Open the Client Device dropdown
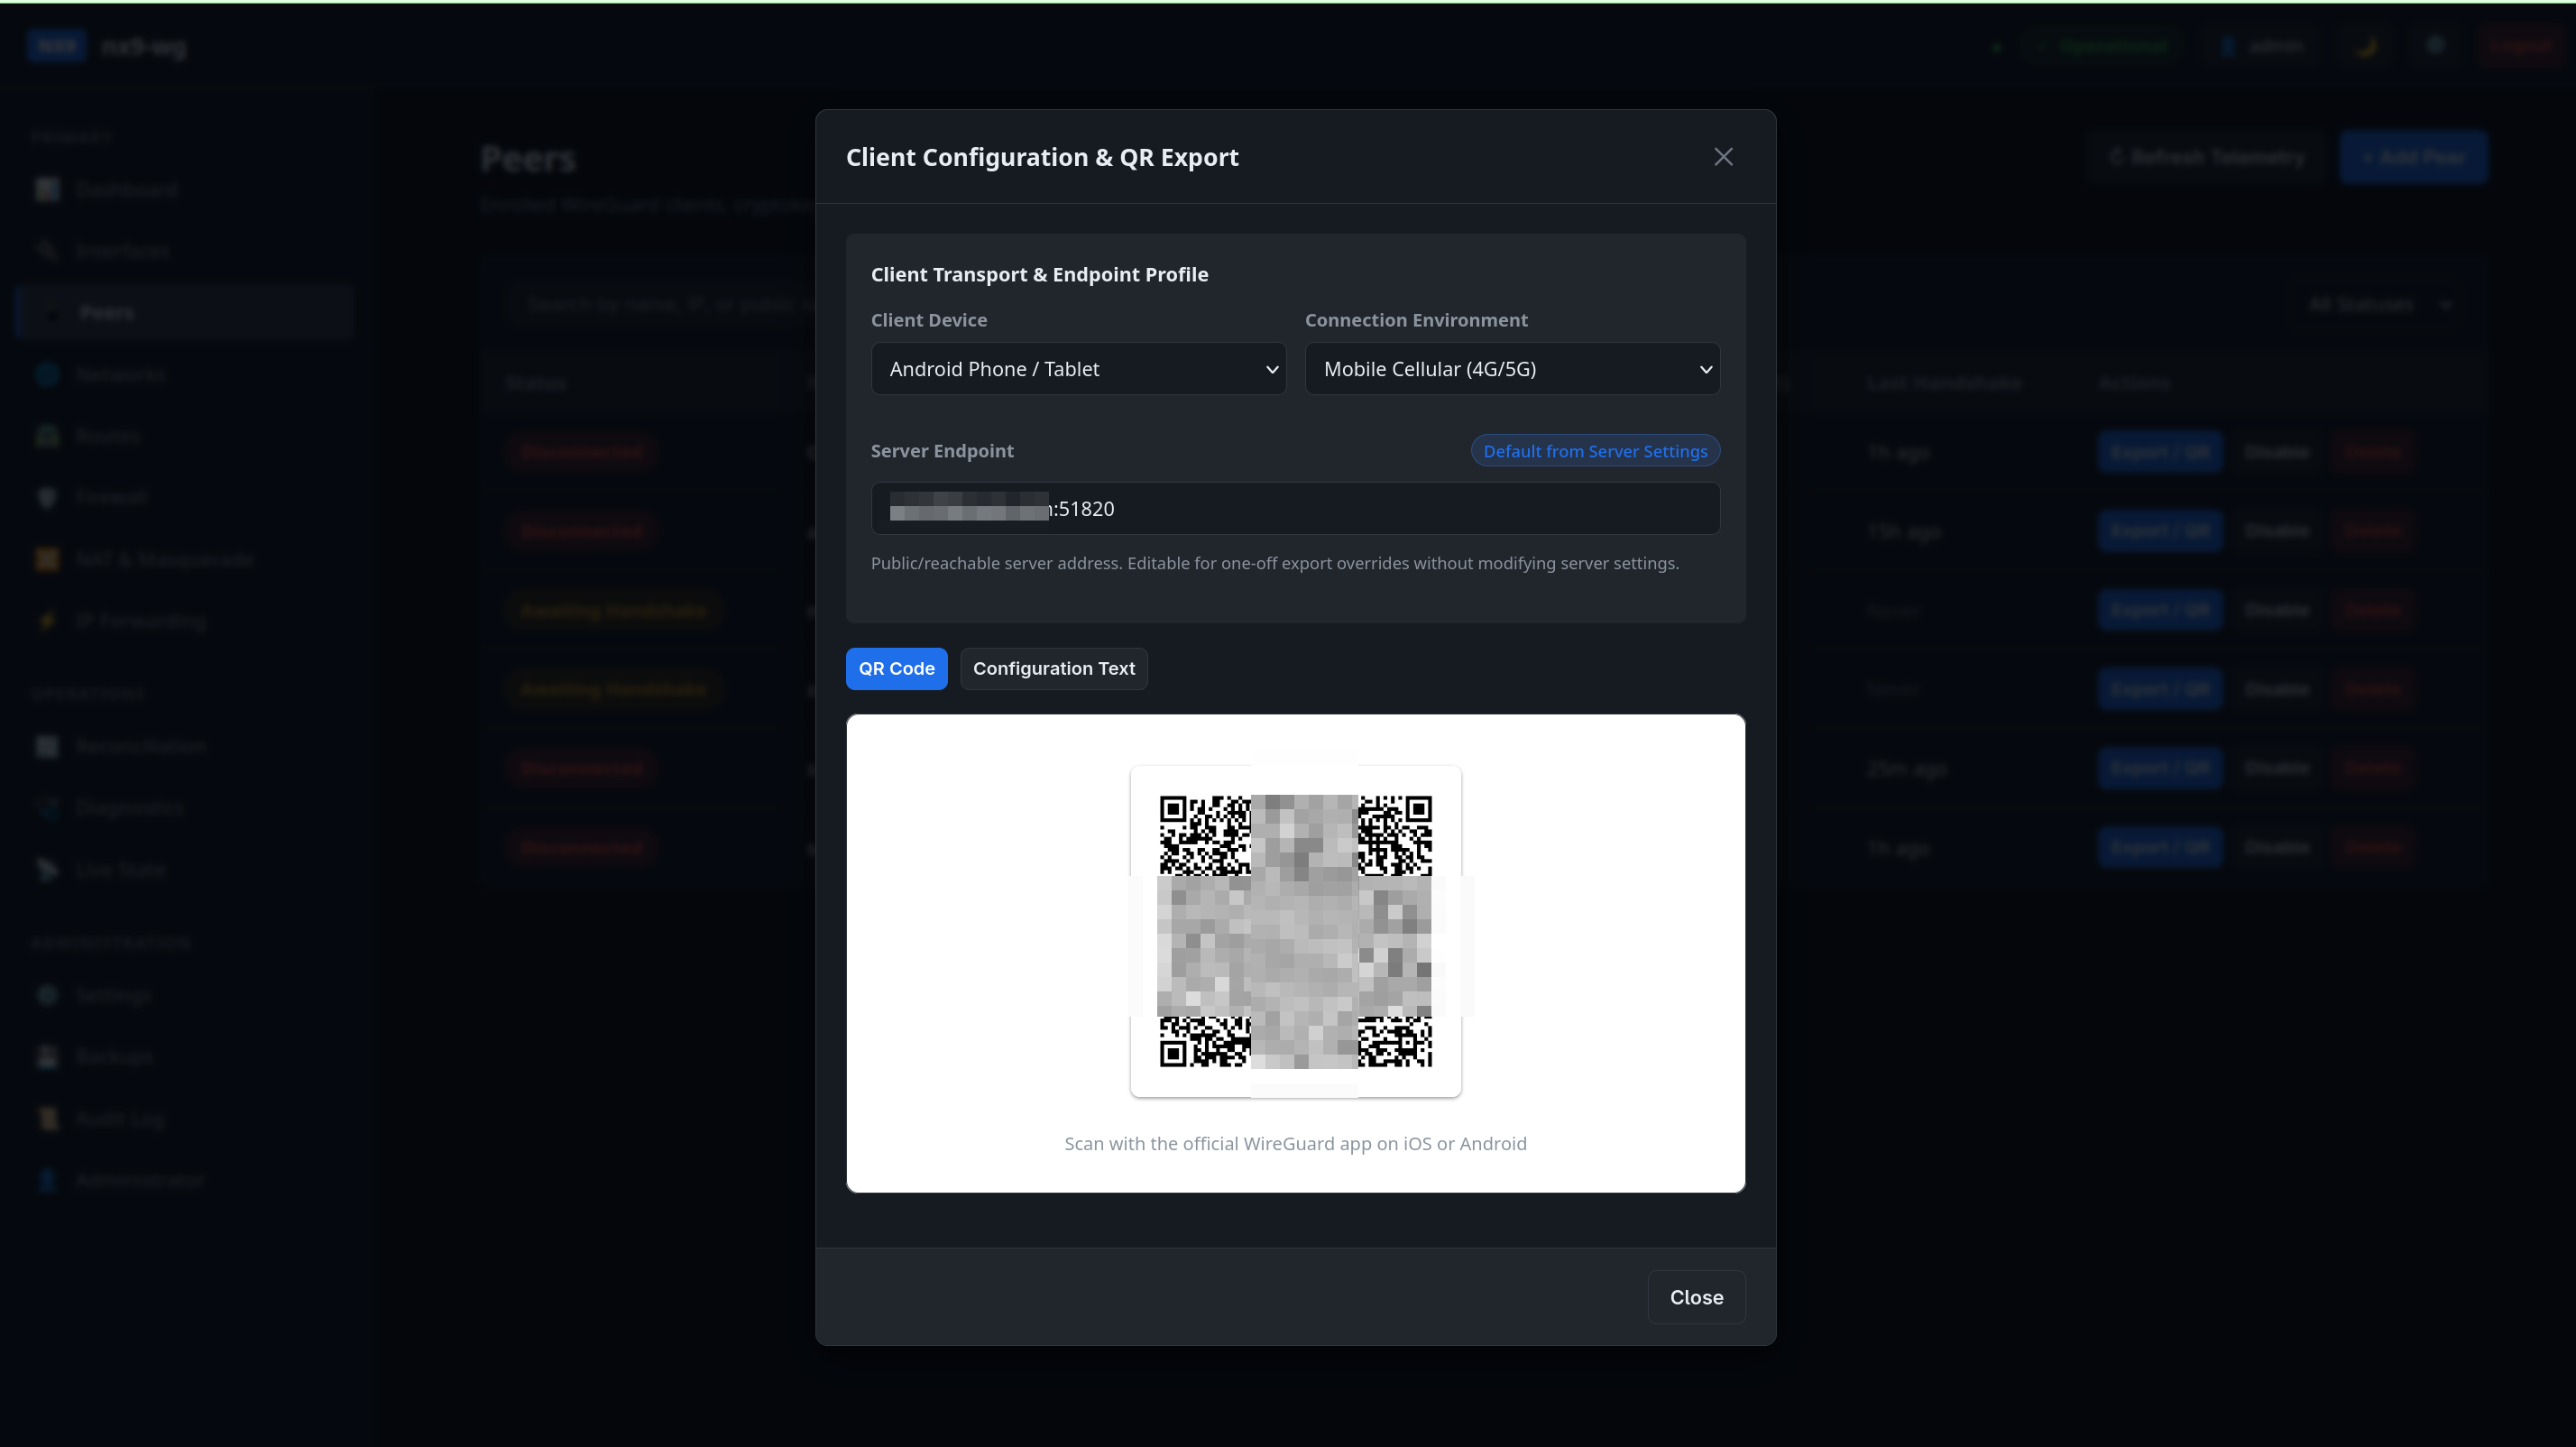The image size is (2576, 1447). click(1078, 369)
